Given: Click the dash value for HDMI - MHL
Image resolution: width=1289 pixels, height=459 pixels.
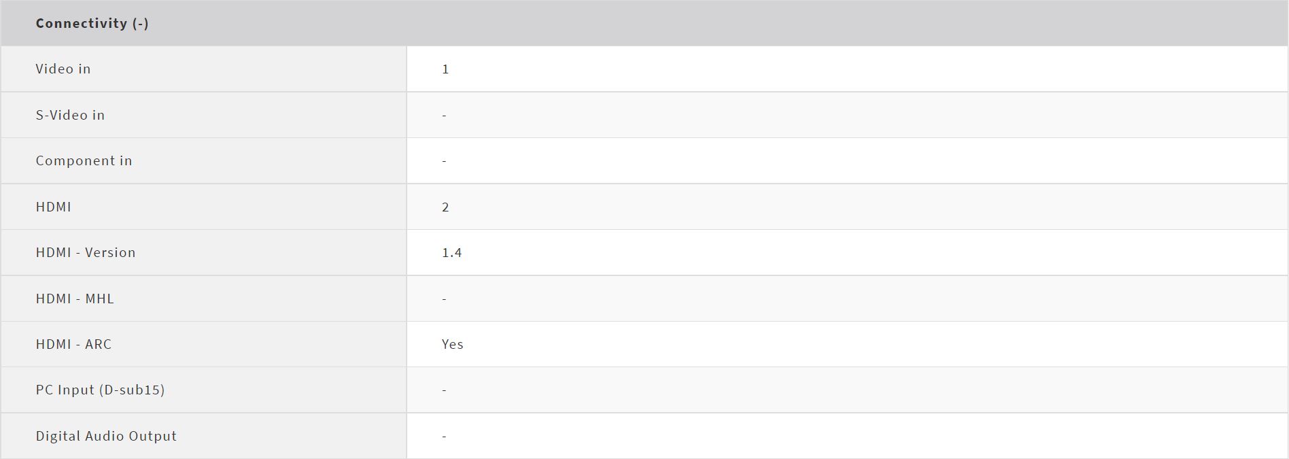Looking at the screenshot, I should click(444, 299).
